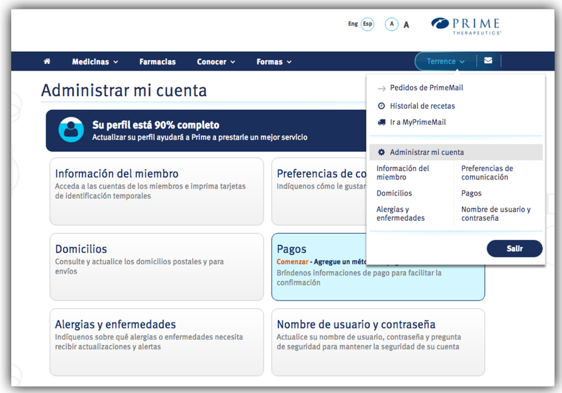Click the Salir button
The width and height of the screenshot is (562, 393).
point(515,248)
